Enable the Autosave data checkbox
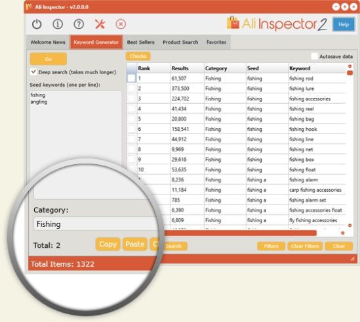Viewport: 360px width, 322px height. [x=314, y=57]
